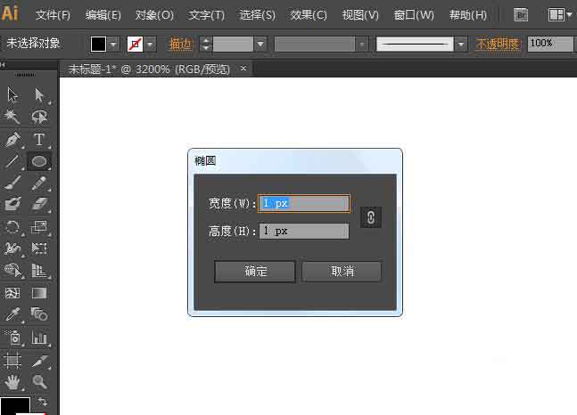Expand the stroke weight dropdown

click(260, 45)
